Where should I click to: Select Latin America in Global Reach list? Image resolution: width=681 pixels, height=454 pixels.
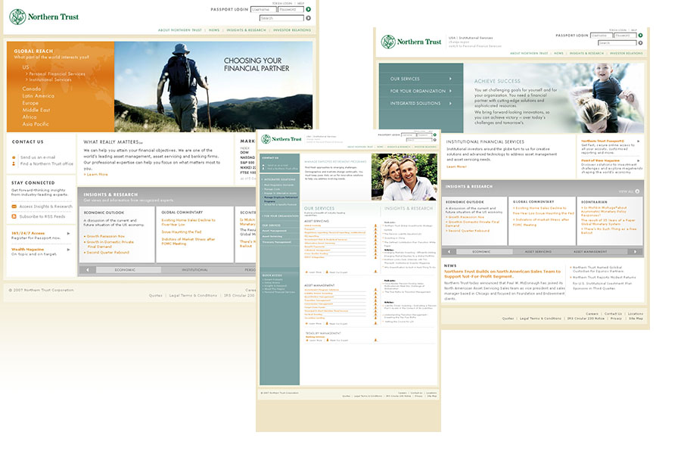pos(39,96)
